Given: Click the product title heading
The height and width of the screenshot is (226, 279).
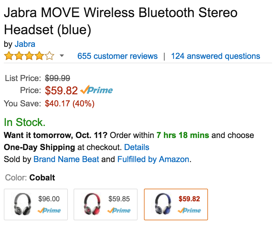Looking at the screenshot, I should click(120, 21).
